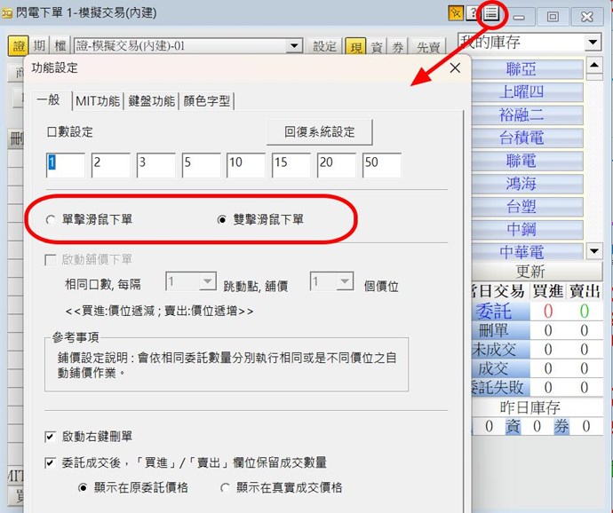Choose 顯示在真實成交價格 radio option
This screenshot has width=613, height=513.
226,487
